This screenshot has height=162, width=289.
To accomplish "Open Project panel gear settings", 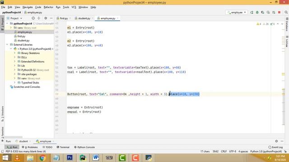I will point(46,18).
